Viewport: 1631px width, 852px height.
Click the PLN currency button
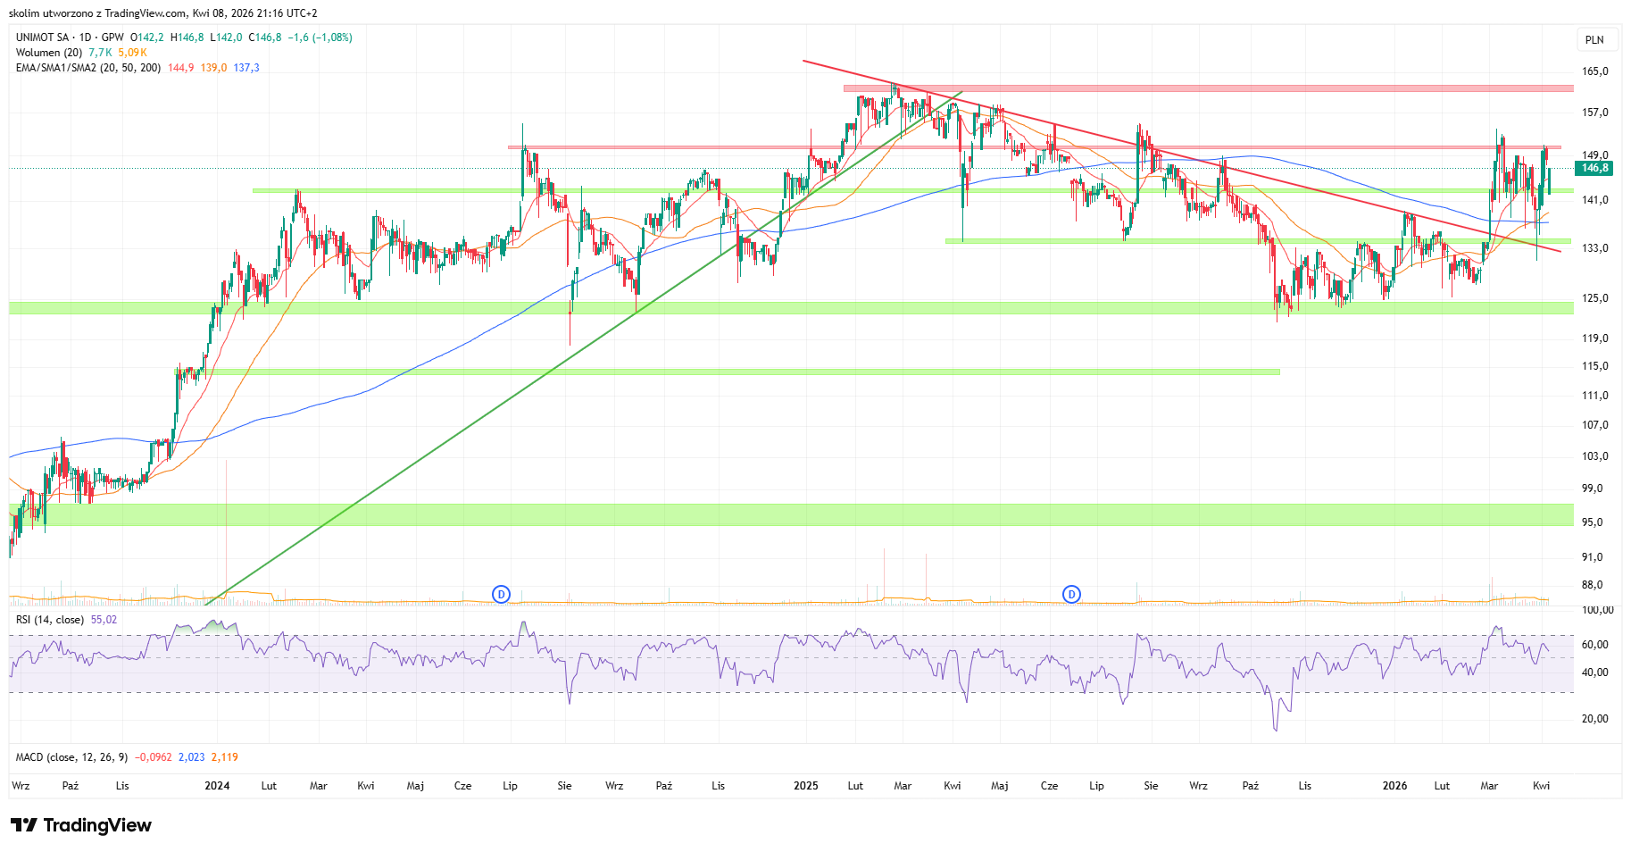pos(1594,39)
